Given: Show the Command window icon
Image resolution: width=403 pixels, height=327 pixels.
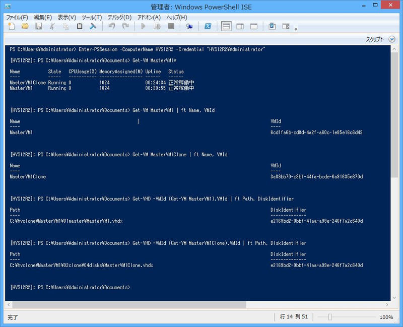Looking at the screenshot, I should 272,26.
